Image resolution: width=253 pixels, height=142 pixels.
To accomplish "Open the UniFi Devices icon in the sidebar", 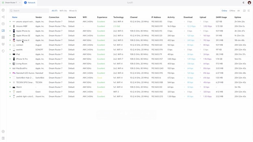I will (3, 24).
